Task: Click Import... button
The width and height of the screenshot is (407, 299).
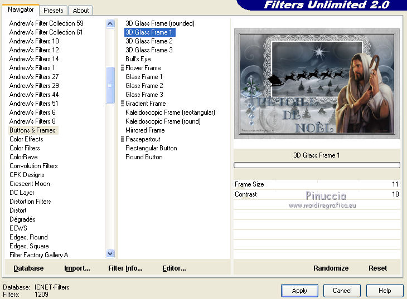Action: (77, 268)
